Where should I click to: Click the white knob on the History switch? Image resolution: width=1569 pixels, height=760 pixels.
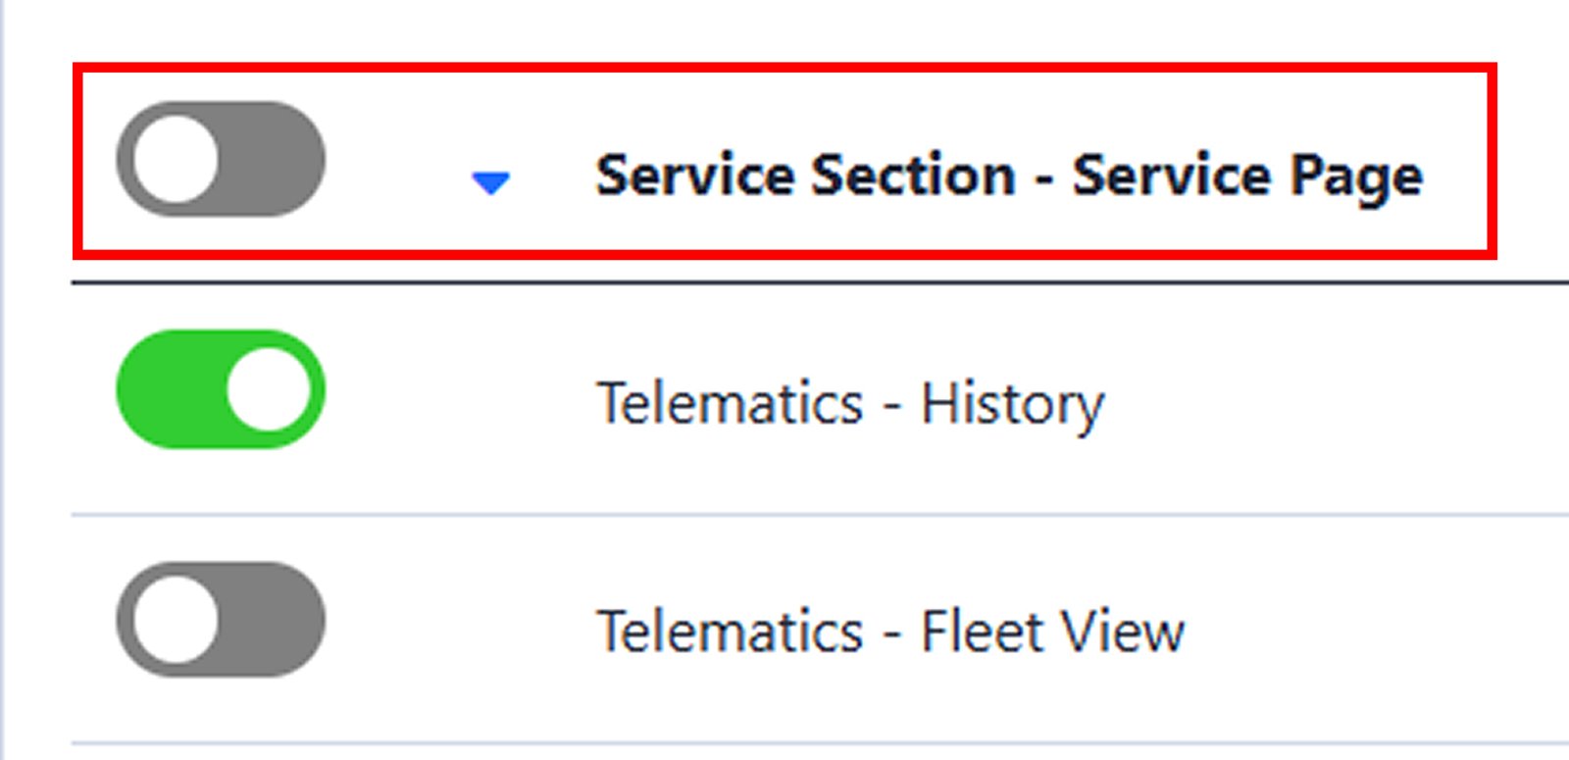pos(268,389)
